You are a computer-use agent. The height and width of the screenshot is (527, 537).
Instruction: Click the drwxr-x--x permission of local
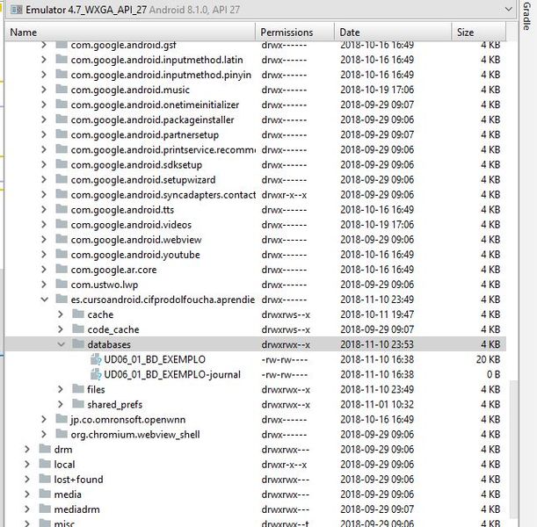[x=284, y=465]
